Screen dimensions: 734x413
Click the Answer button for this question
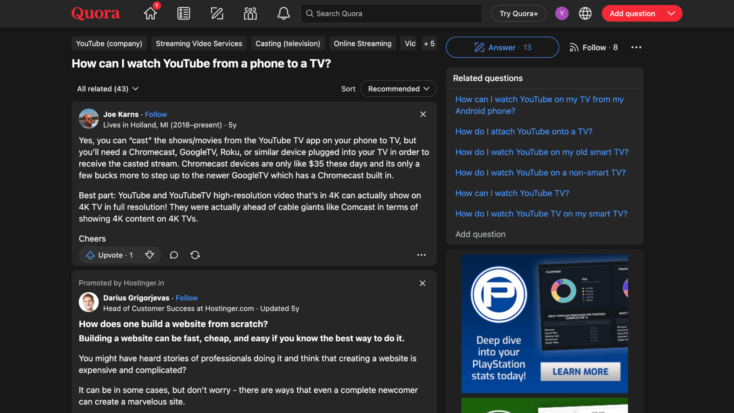502,47
